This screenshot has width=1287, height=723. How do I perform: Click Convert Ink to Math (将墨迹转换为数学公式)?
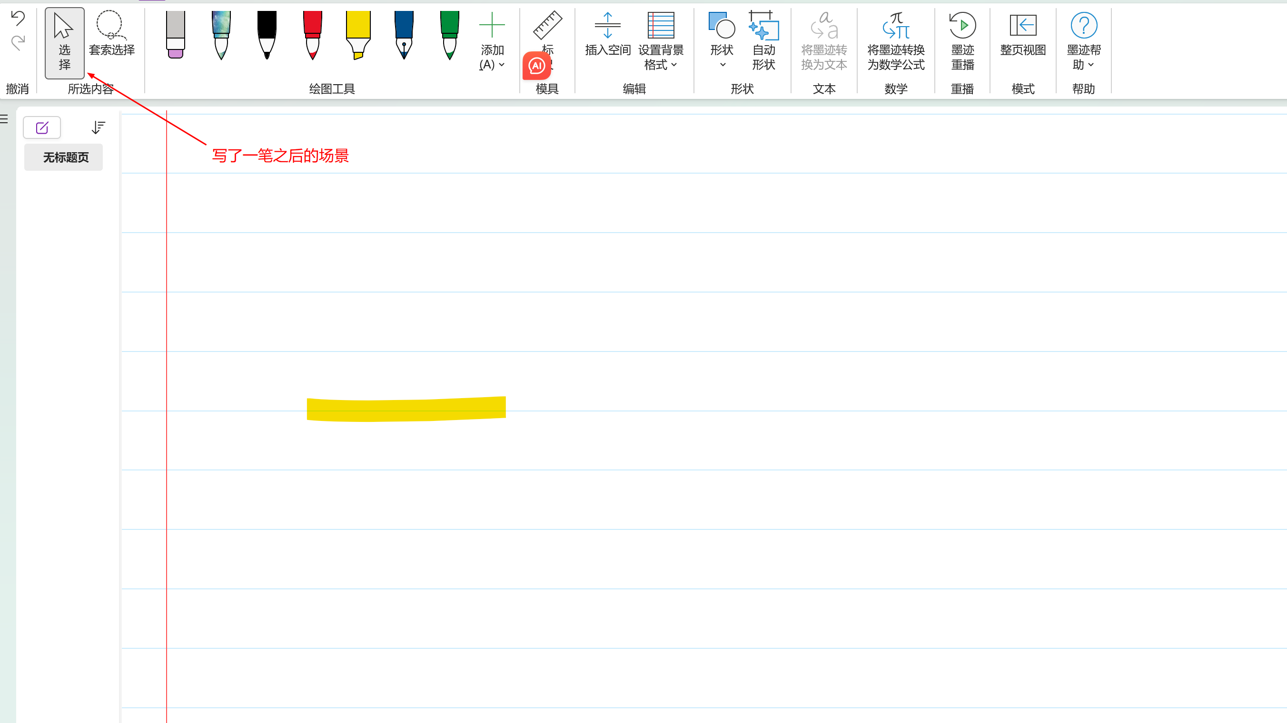pos(896,41)
